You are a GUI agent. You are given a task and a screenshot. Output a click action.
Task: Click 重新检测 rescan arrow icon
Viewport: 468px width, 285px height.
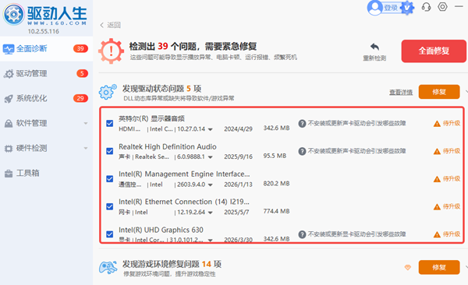[x=374, y=47]
